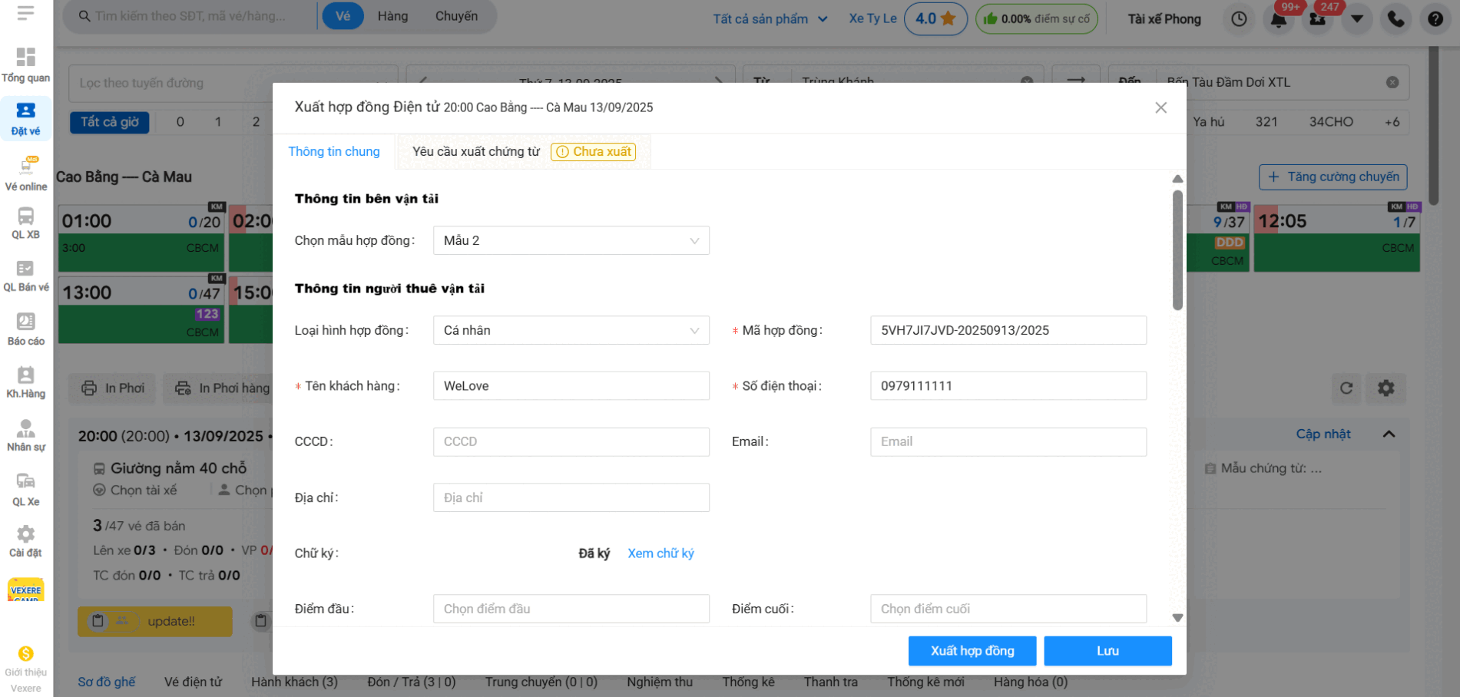The height and width of the screenshot is (697, 1460).
Task: Select the Vé search mode toggle
Action: click(343, 16)
